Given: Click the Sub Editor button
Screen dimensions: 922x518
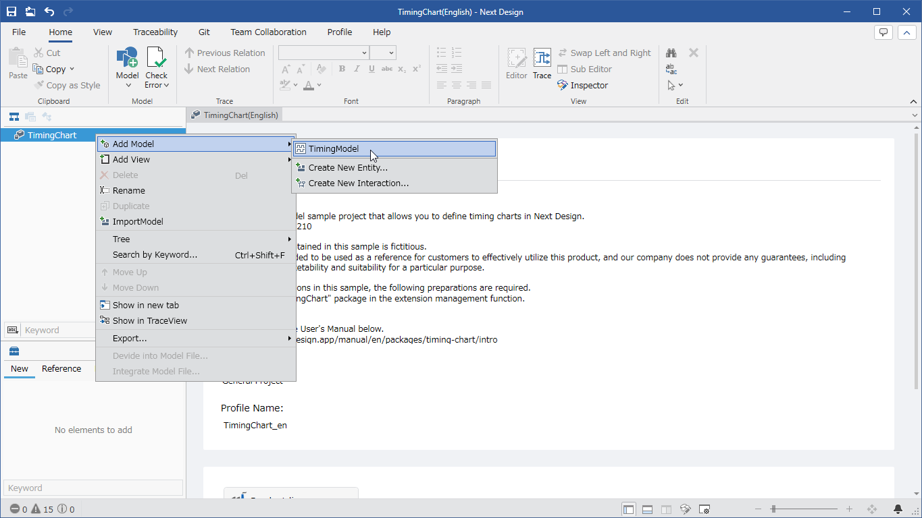Looking at the screenshot, I should [x=584, y=69].
